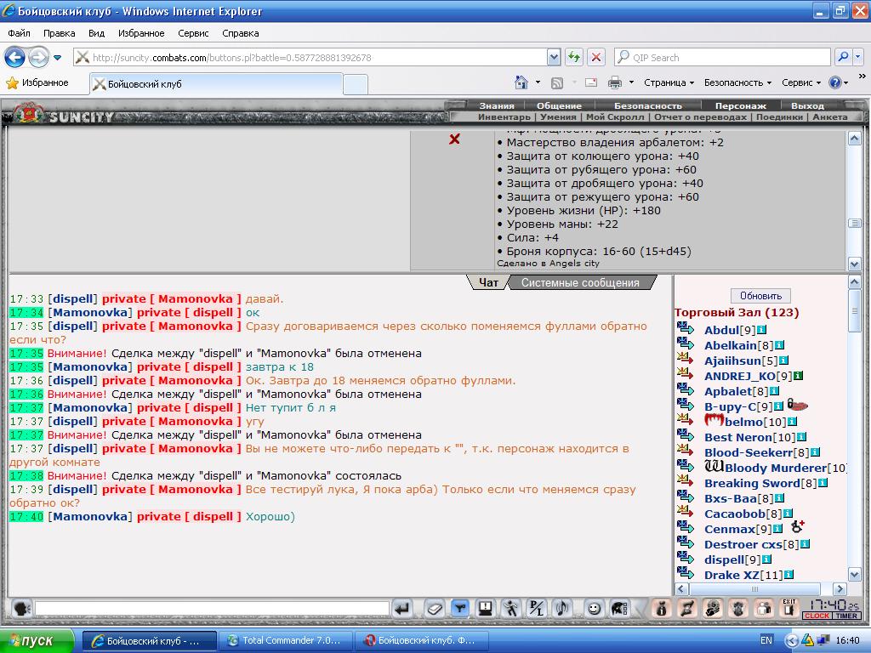Open the Инвентарь link
The height and width of the screenshot is (653, 871).
point(504,116)
